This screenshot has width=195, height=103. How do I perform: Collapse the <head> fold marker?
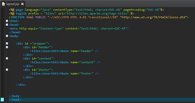click(x=7, y=25)
